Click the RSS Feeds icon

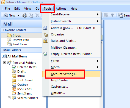[x=14, y=89]
